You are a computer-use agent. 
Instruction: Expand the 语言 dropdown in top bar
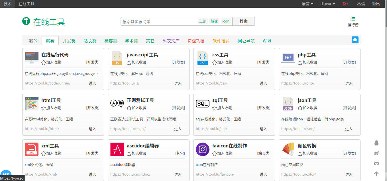[307, 4]
